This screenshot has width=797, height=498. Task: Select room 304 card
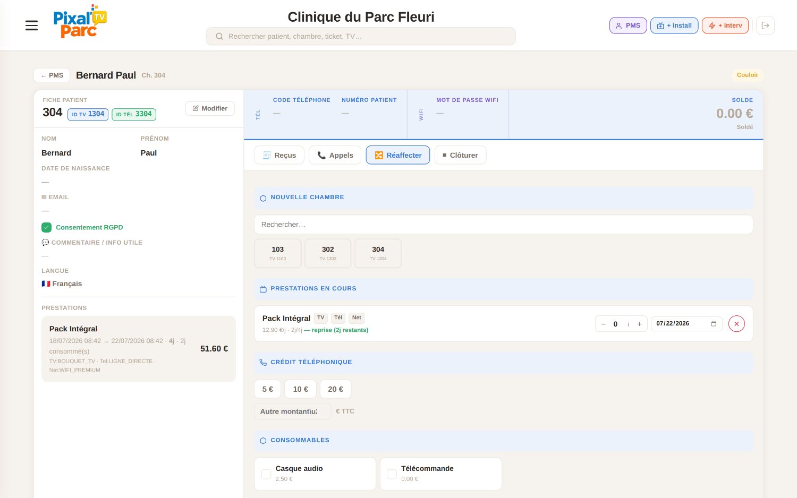378,253
